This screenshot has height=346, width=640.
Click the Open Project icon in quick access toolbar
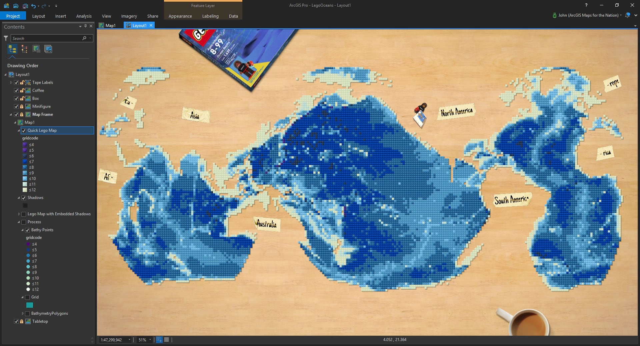16,6
